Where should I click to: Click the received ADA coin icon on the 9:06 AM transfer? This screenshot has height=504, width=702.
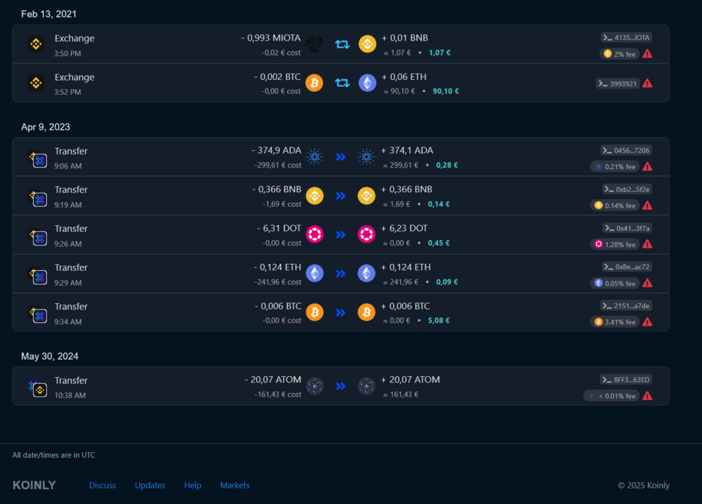coord(366,157)
